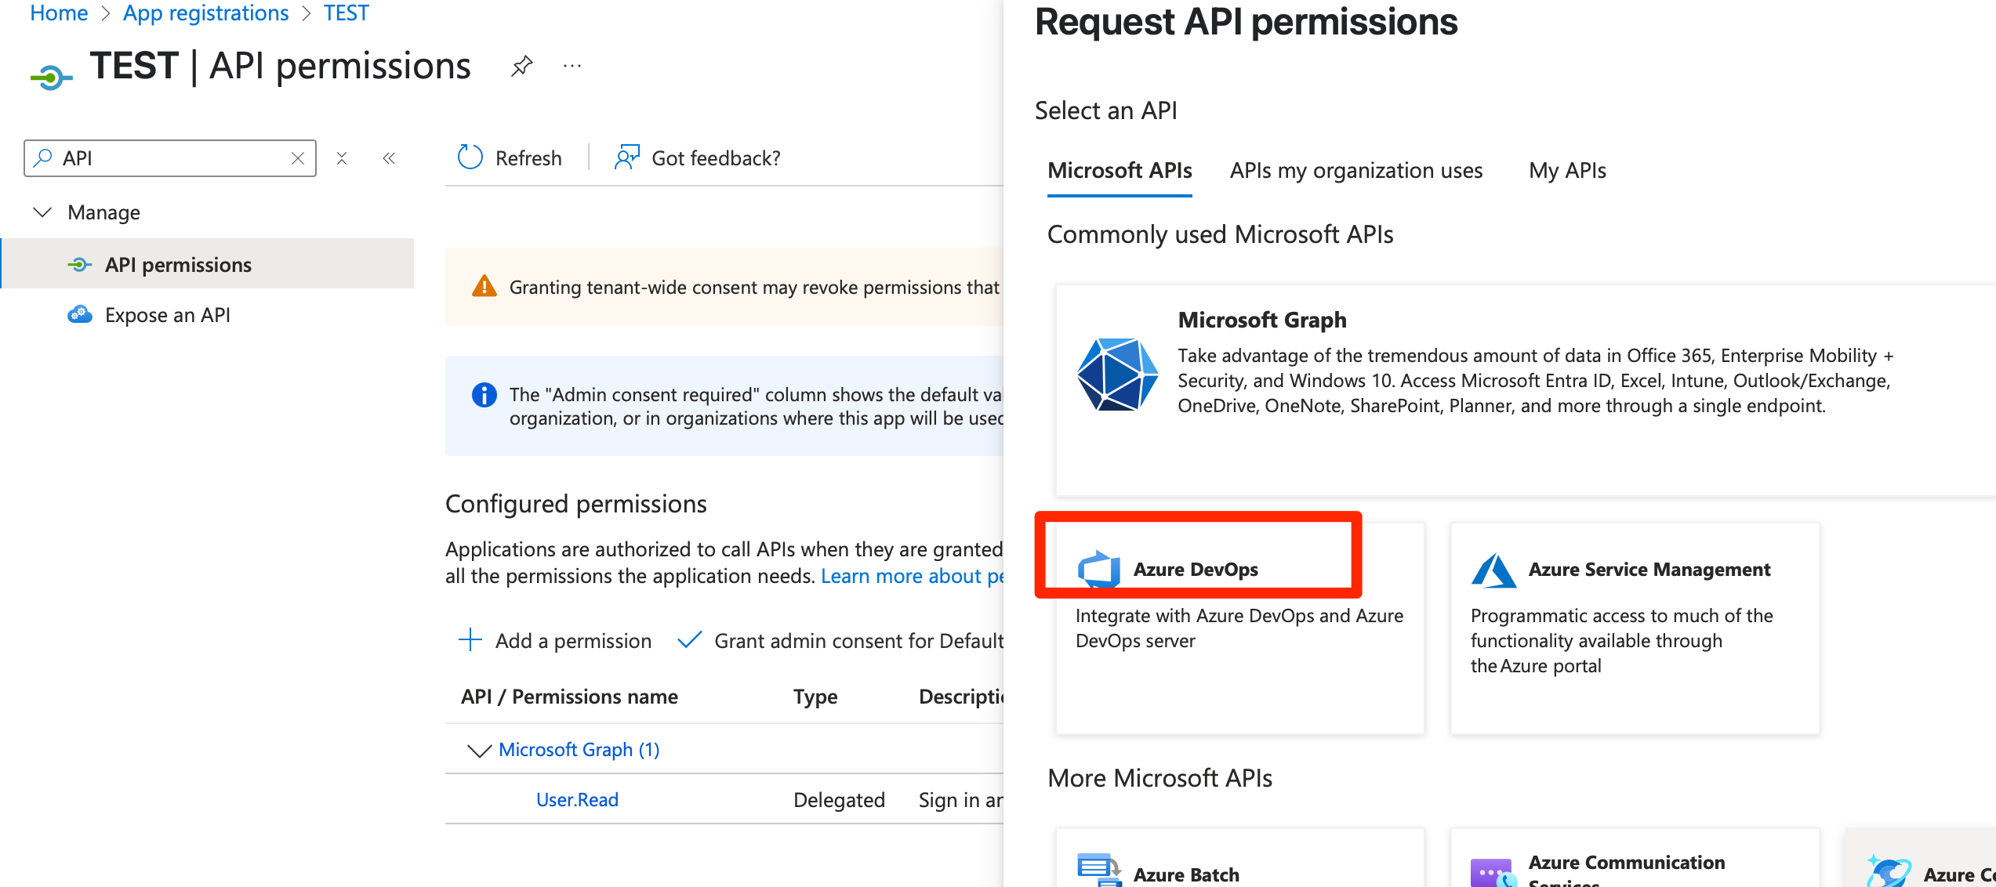
Task: Click the pin icon next to page title
Action: coord(521,66)
